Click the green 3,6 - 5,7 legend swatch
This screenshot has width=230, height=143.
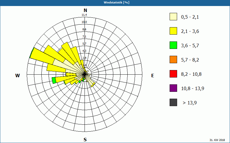pyautogui.click(x=173, y=45)
